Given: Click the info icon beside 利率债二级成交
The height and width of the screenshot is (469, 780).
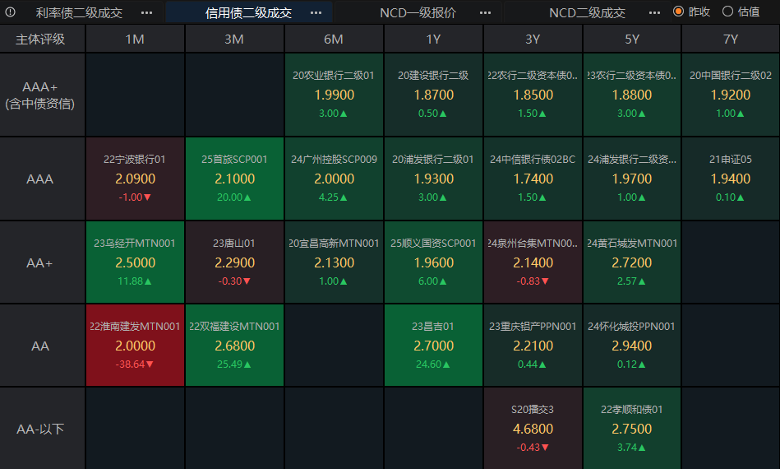Looking at the screenshot, I should [x=11, y=12].
